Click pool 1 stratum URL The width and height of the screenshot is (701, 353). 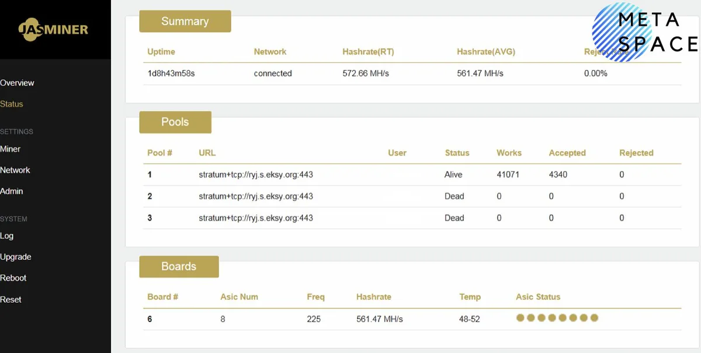click(256, 174)
